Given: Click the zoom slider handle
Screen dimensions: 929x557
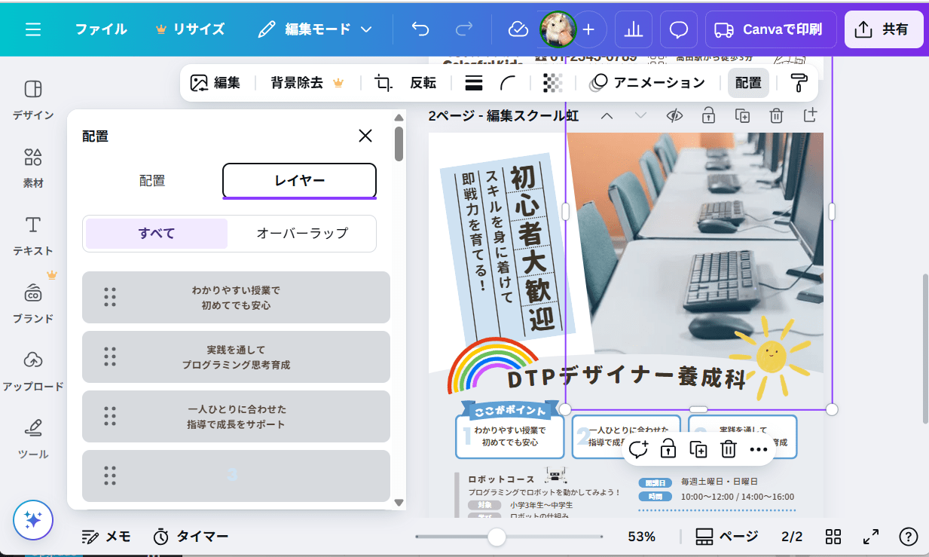Looking at the screenshot, I should [x=497, y=537].
